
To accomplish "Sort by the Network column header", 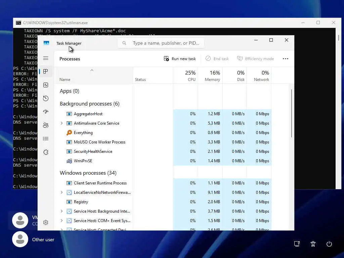I will click(x=259, y=75).
